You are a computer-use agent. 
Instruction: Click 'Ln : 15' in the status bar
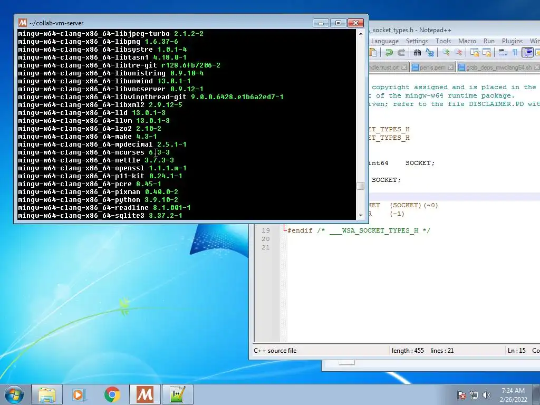[517, 351]
